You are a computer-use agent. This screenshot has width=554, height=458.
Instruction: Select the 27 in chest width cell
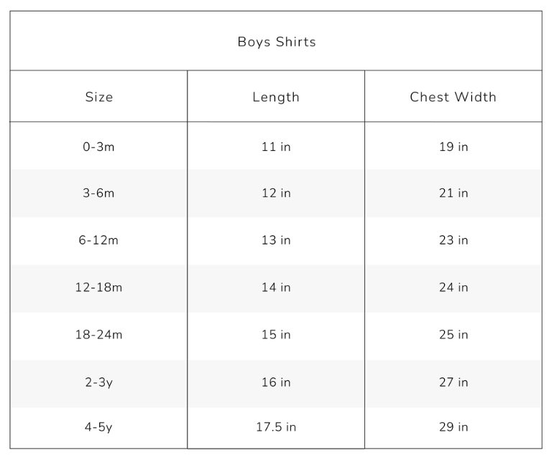[453, 383]
